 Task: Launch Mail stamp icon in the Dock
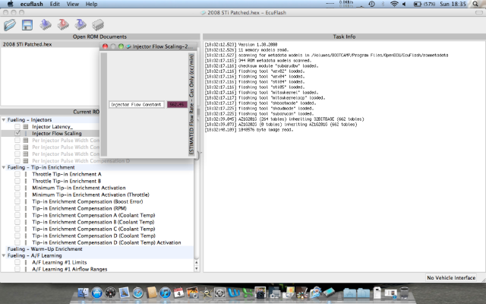click(x=124, y=293)
